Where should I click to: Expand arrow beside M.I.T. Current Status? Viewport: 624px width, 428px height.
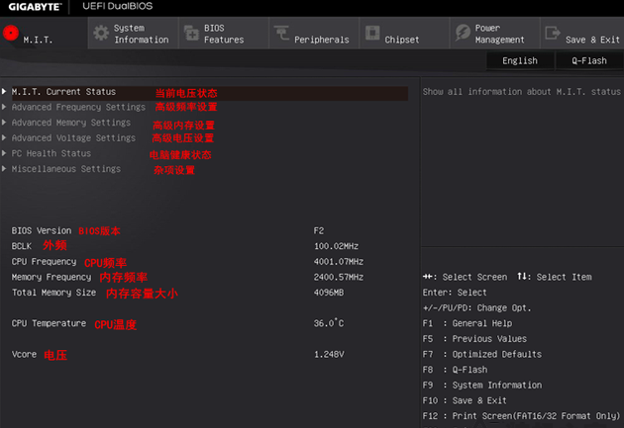click(5, 92)
